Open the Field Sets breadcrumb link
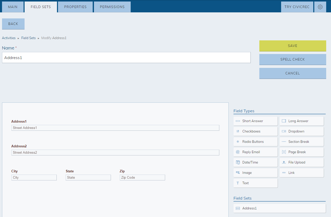This screenshot has height=217, width=331. click(28, 38)
